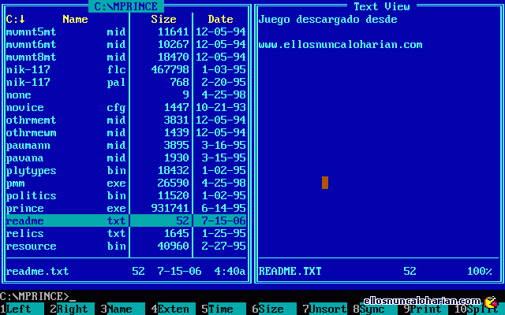Screen dimensions: 505x315
Task: Click the Size column header
Action: coord(163,19)
